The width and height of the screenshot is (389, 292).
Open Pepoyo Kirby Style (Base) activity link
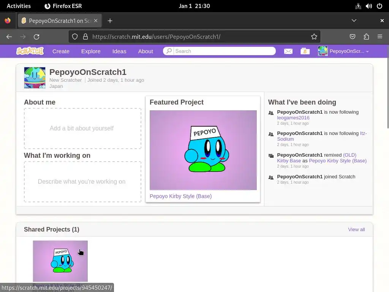338,161
